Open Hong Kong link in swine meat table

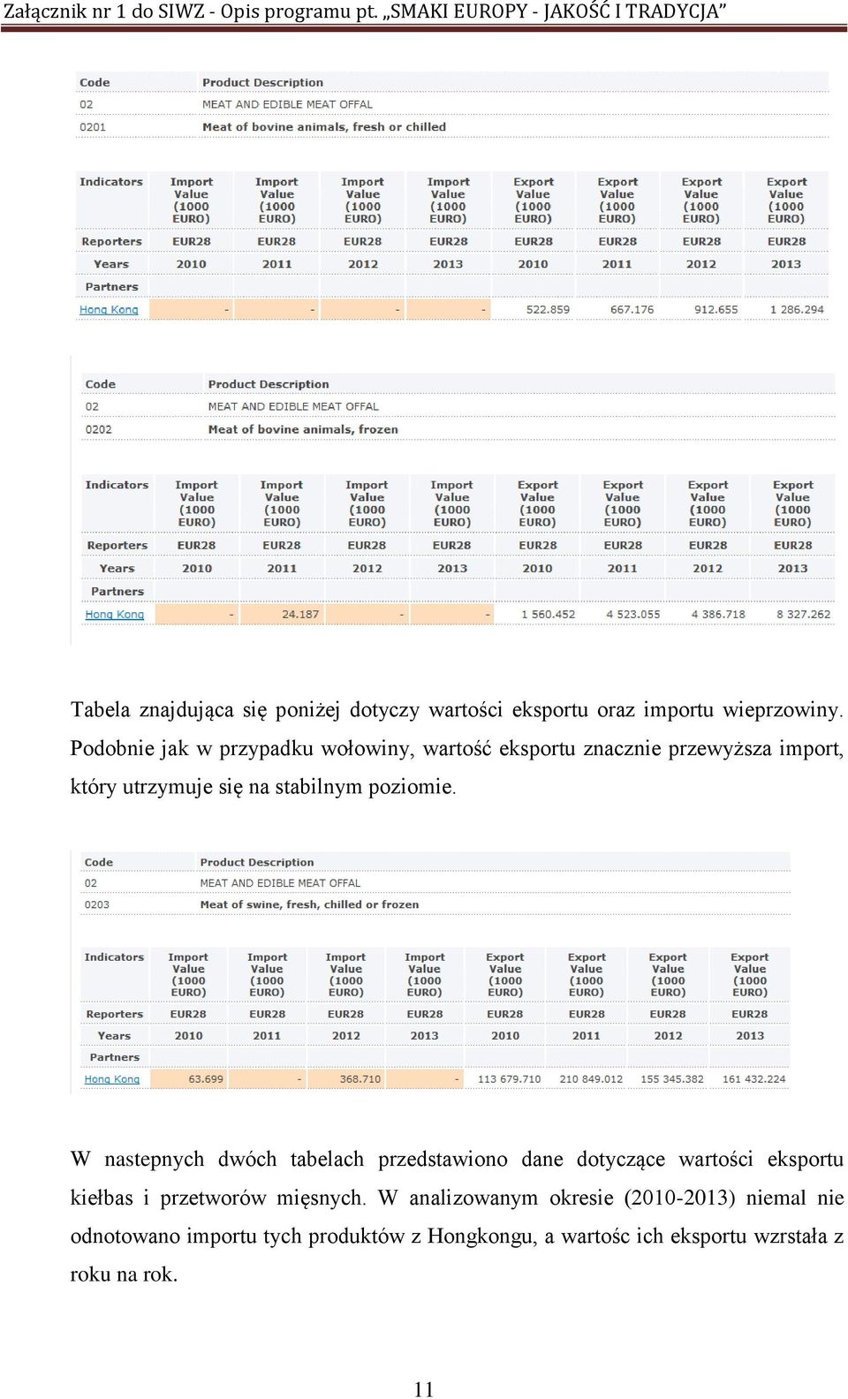[x=112, y=1079]
